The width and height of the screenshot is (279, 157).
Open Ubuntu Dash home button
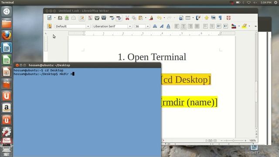(7, 11)
